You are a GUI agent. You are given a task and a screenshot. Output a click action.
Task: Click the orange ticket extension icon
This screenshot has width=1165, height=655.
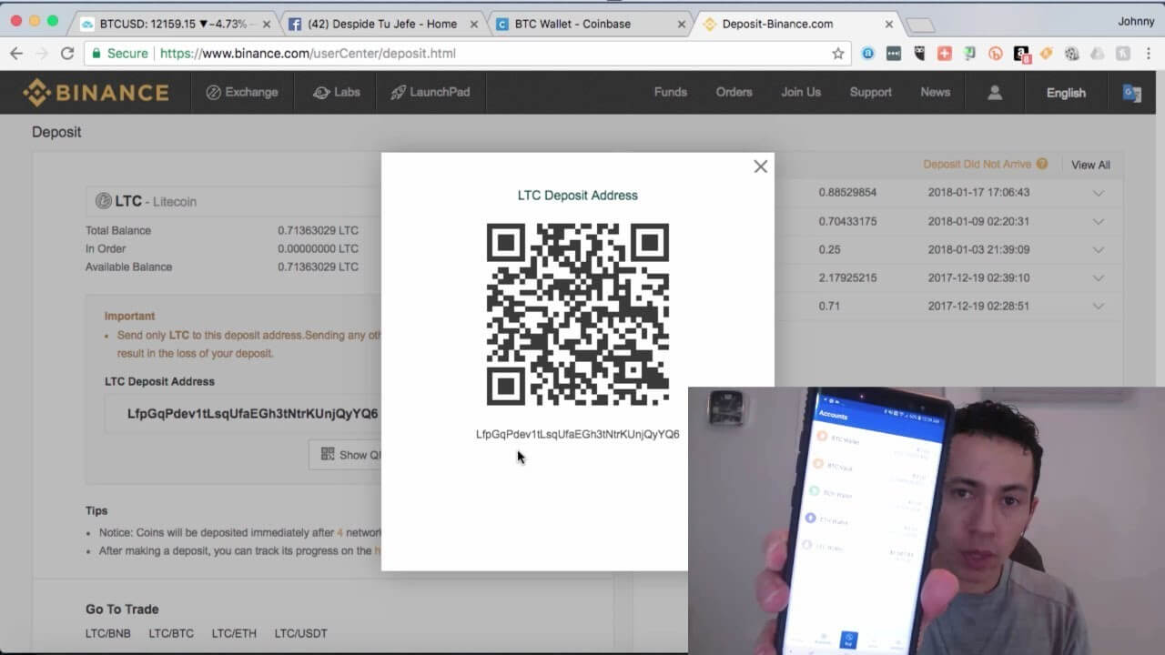pos(1047,54)
